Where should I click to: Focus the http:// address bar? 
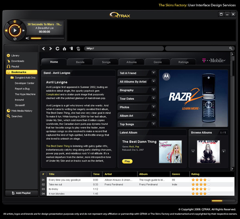(124, 48)
